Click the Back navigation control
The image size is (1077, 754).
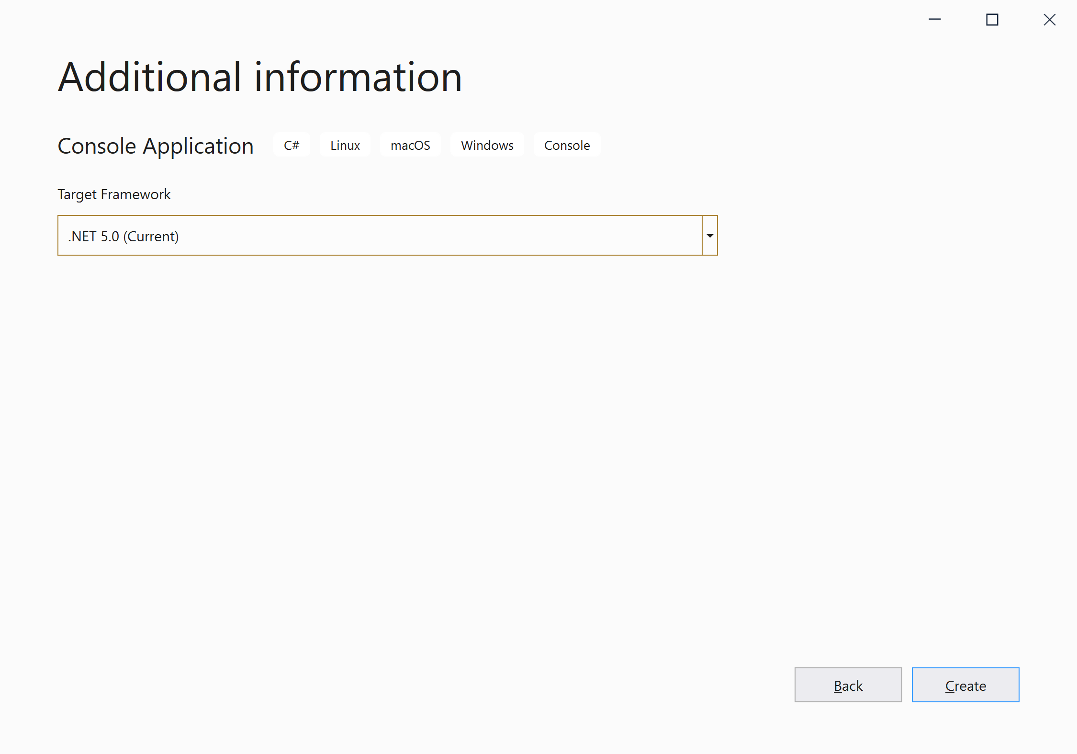[x=848, y=685]
